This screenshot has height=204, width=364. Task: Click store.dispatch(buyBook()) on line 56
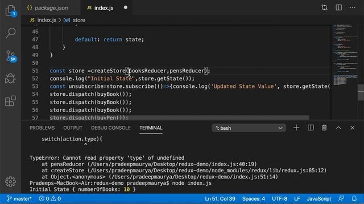(90, 110)
